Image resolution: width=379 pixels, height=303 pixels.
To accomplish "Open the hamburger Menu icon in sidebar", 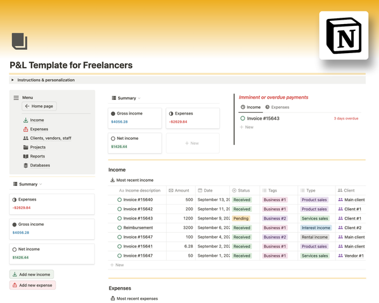I will tap(16, 97).
